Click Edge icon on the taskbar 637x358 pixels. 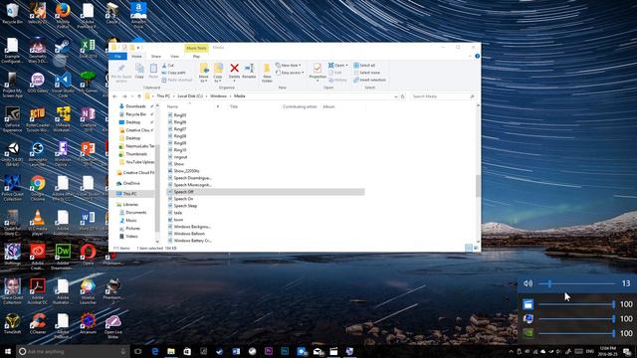[x=155, y=351]
